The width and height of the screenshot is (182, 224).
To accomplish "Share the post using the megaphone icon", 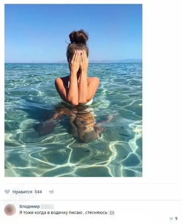I will [51, 192].
